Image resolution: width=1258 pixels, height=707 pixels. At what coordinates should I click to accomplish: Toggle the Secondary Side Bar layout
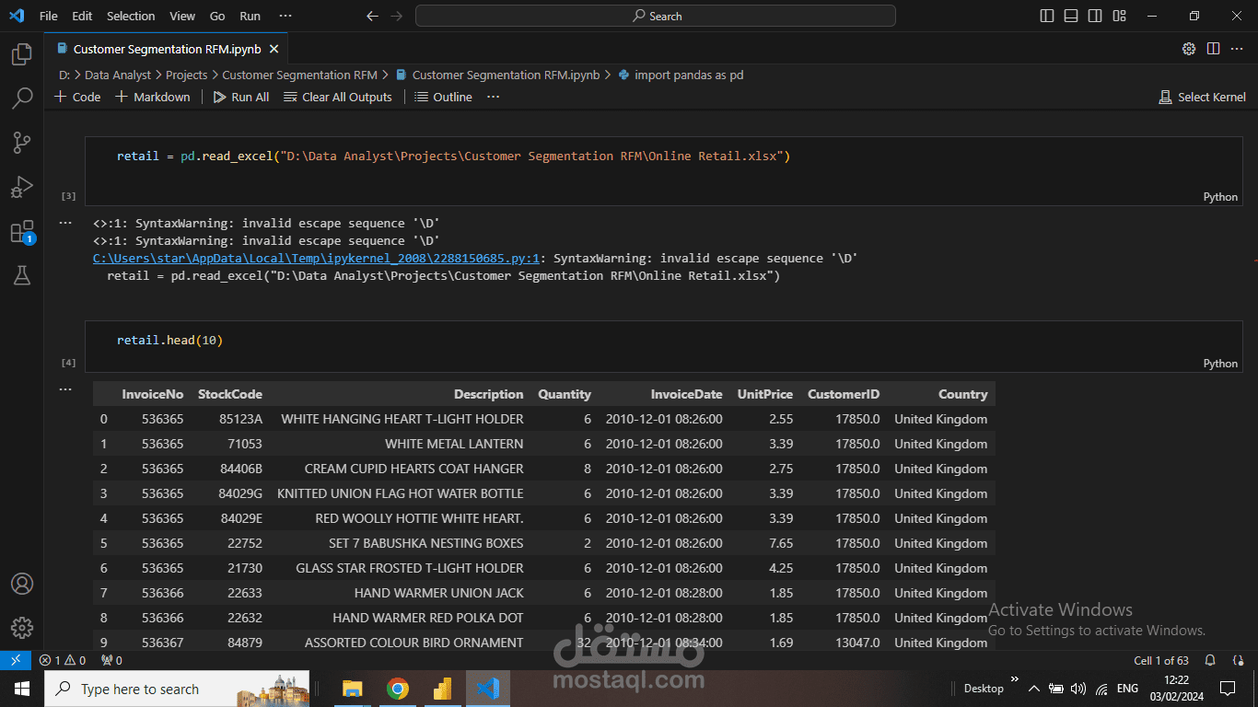[1095, 16]
